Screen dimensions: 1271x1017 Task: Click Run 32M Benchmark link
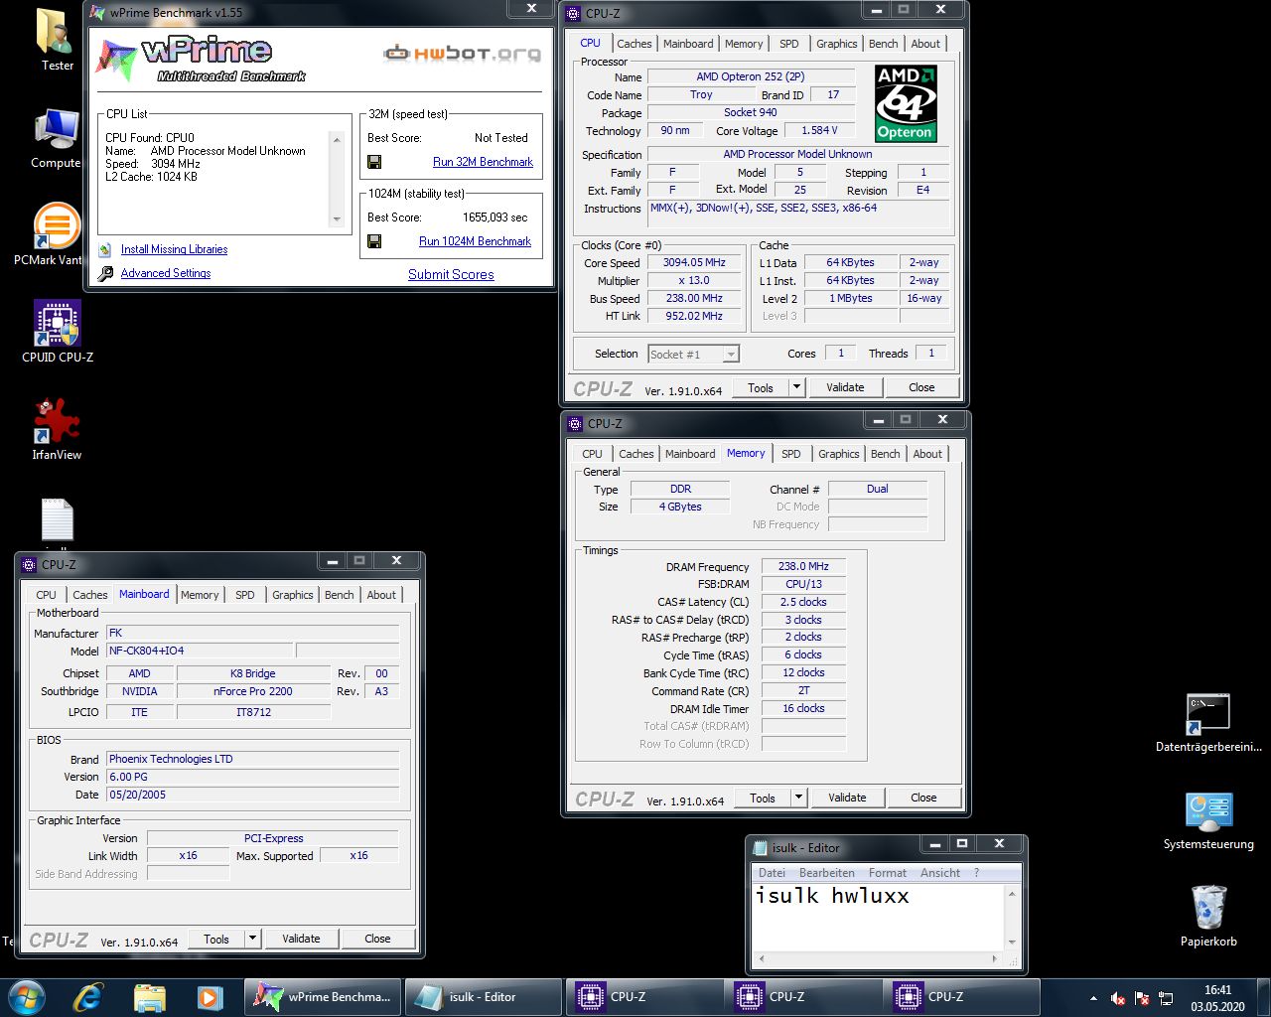pos(483,162)
